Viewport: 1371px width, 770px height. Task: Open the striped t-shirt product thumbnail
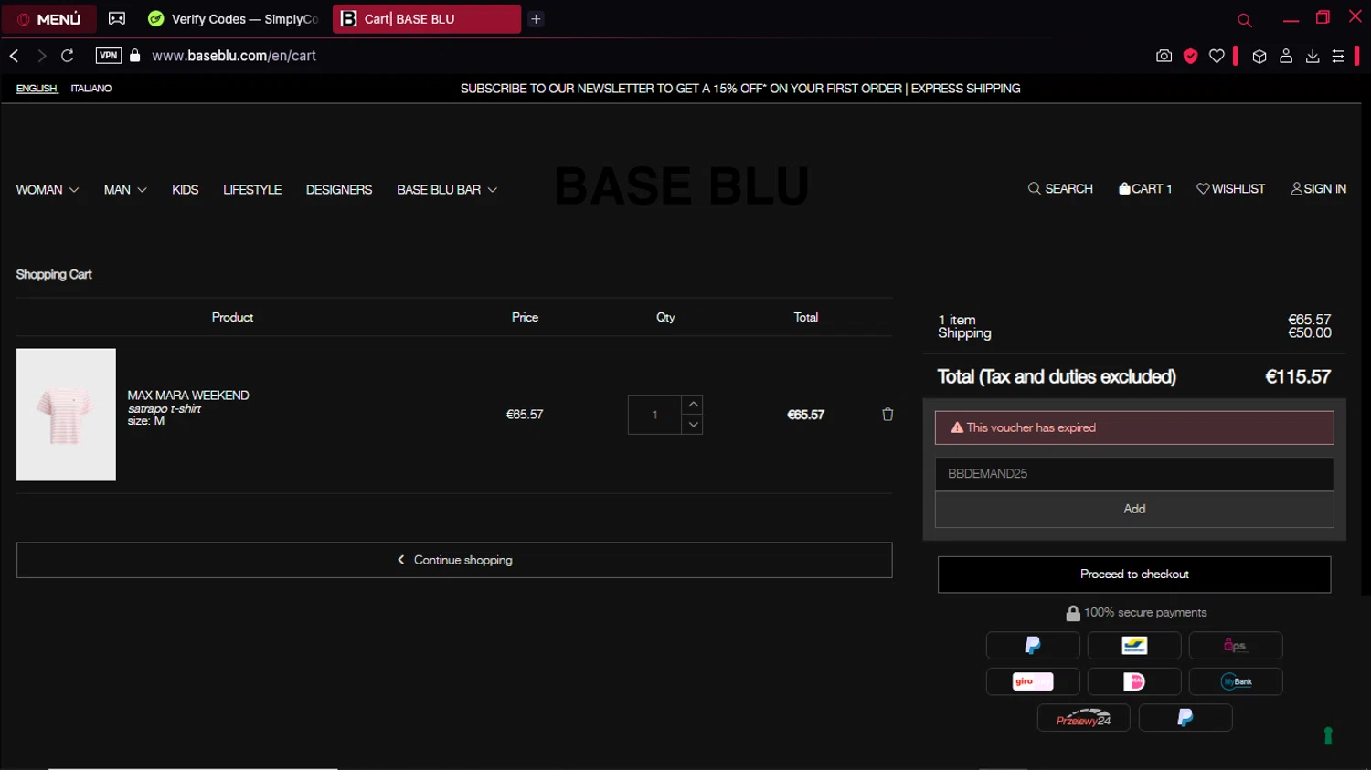[66, 415]
